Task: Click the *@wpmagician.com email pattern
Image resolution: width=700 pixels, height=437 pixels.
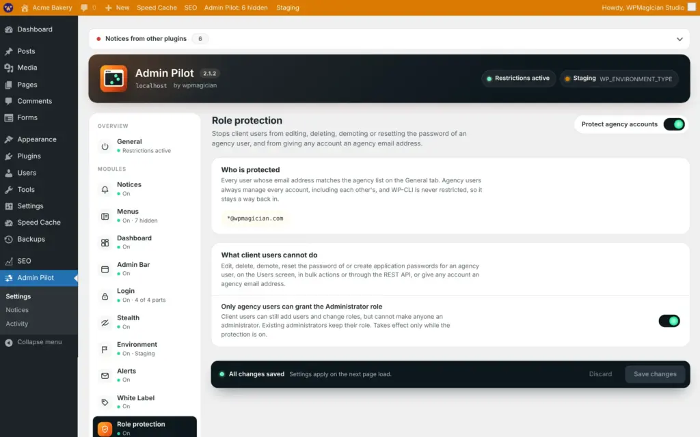Action: 255,218
